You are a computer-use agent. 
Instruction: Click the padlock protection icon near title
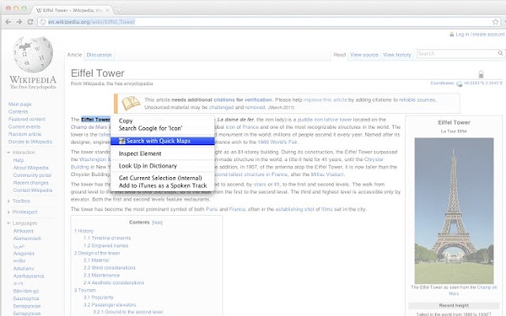[x=481, y=74]
